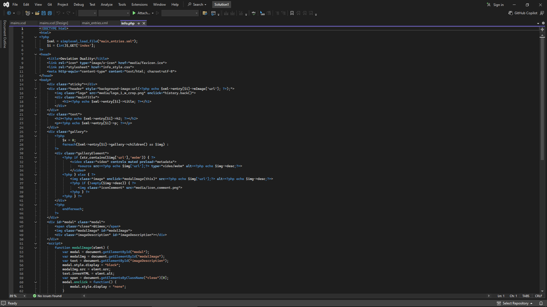Open the Document Outline side panel
This screenshot has width=547, height=307.
tap(5, 34)
